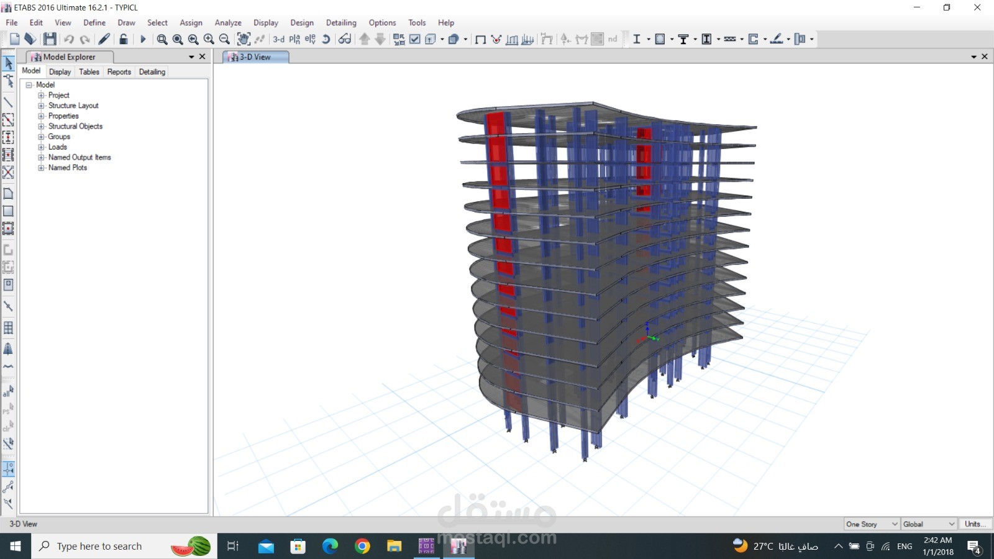The image size is (994, 559).
Task: Expand the Structure Layout node
Action: (x=41, y=106)
